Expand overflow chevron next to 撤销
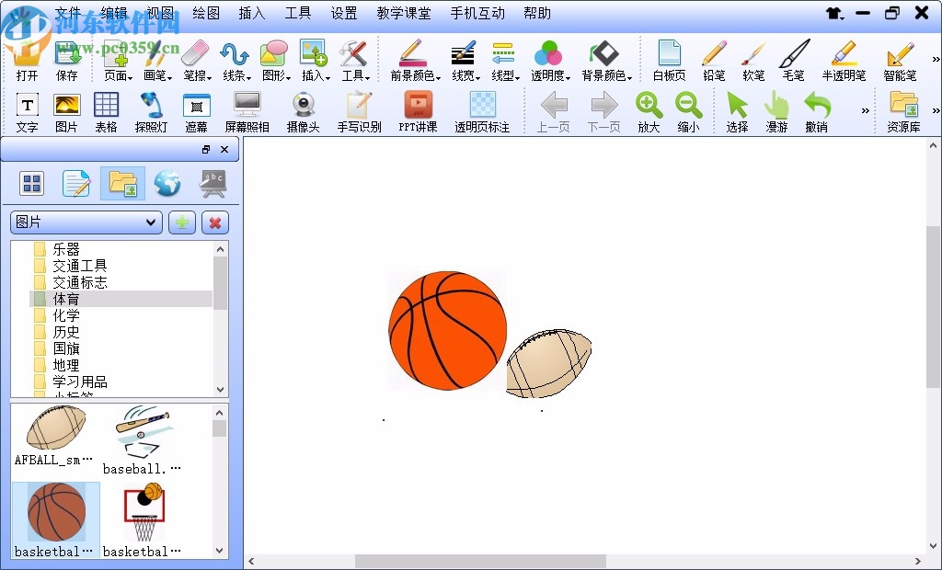 (865, 110)
